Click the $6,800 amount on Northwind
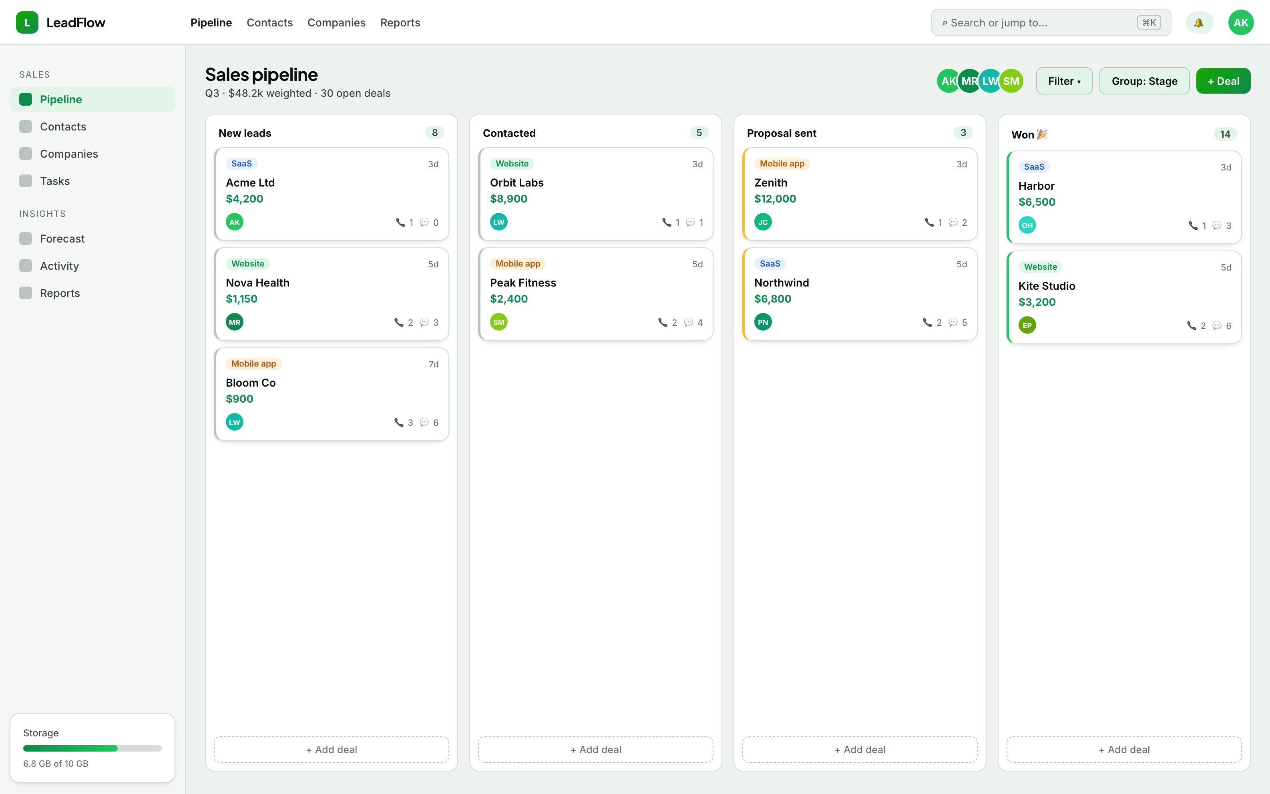The height and width of the screenshot is (794, 1270). [x=773, y=299]
